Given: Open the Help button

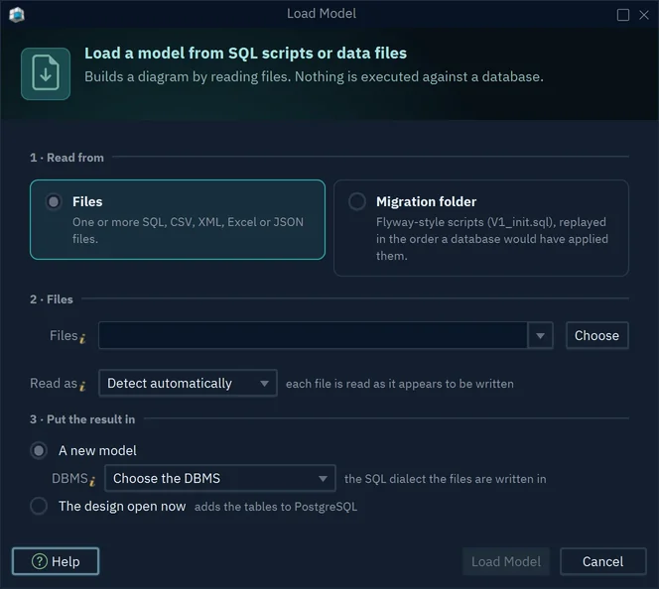Looking at the screenshot, I should 56,561.
